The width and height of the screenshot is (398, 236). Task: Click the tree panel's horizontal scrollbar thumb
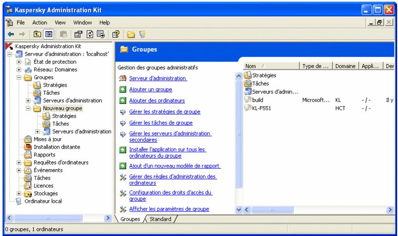[x=48, y=218]
